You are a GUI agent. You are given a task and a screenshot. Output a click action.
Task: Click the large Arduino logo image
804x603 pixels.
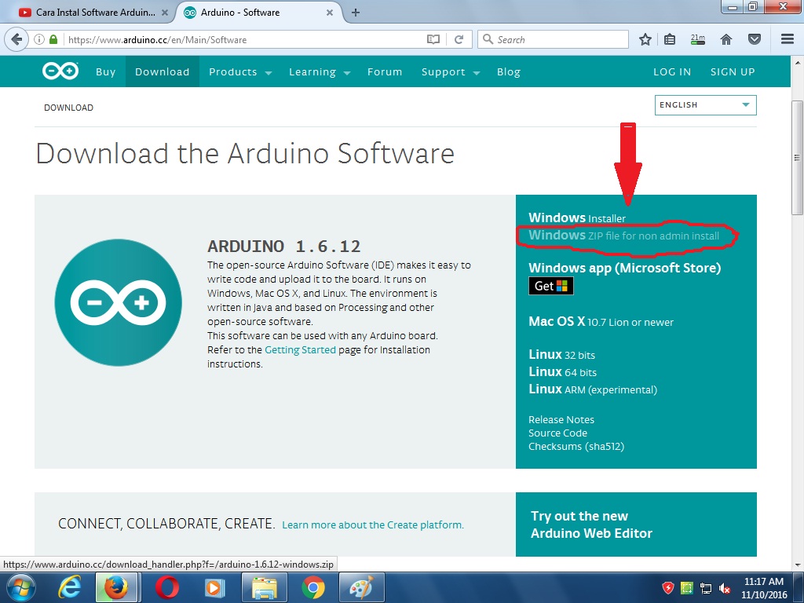119,302
